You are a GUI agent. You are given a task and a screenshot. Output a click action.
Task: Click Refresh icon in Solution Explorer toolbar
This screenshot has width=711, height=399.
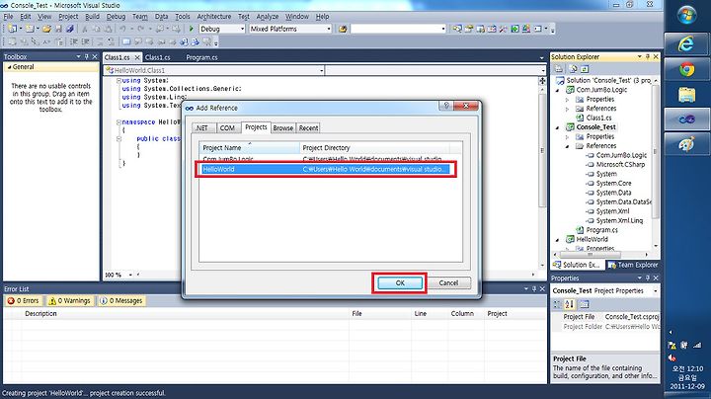pyautogui.click(x=584, y=69)
